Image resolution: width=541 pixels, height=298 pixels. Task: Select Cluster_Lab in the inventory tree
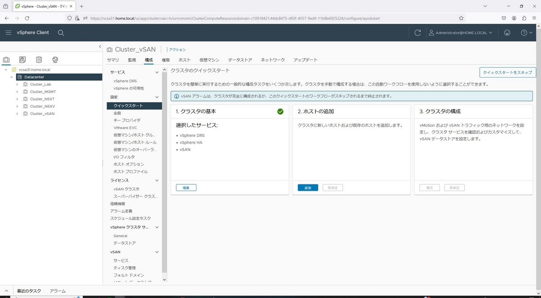(x=40, y=84)
